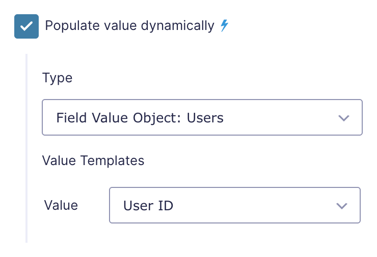Click the word dynamically next to the lightning icon

point(177,26)
